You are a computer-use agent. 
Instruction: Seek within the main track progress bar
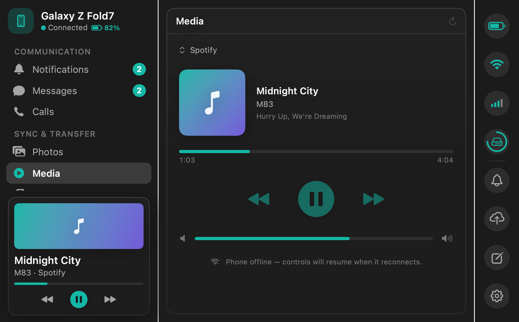coord(316,152)
